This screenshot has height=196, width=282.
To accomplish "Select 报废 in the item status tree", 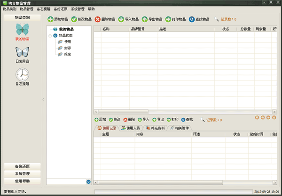I will coord(68,54).
